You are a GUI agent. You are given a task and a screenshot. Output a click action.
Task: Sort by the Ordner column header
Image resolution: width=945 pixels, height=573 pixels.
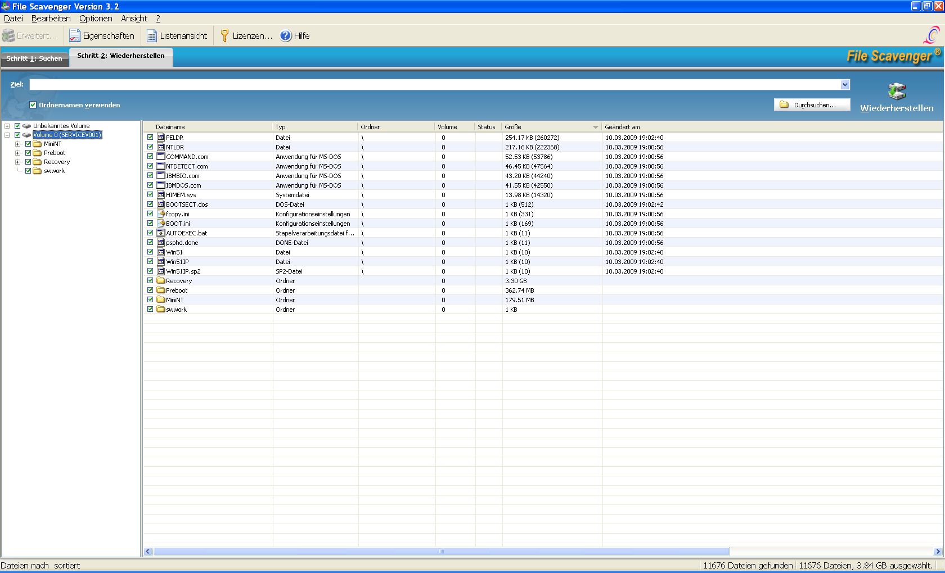[x=397, y=127]
